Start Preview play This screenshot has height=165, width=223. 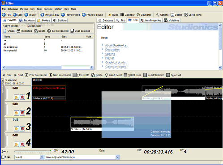[x=50, y=15]
